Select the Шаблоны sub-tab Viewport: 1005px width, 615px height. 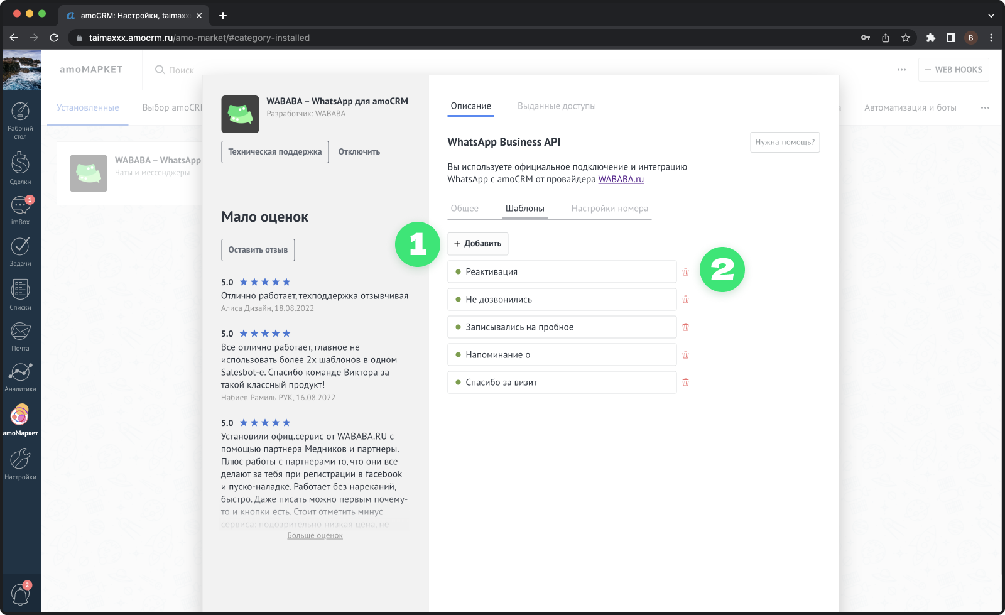click(525, 209)
